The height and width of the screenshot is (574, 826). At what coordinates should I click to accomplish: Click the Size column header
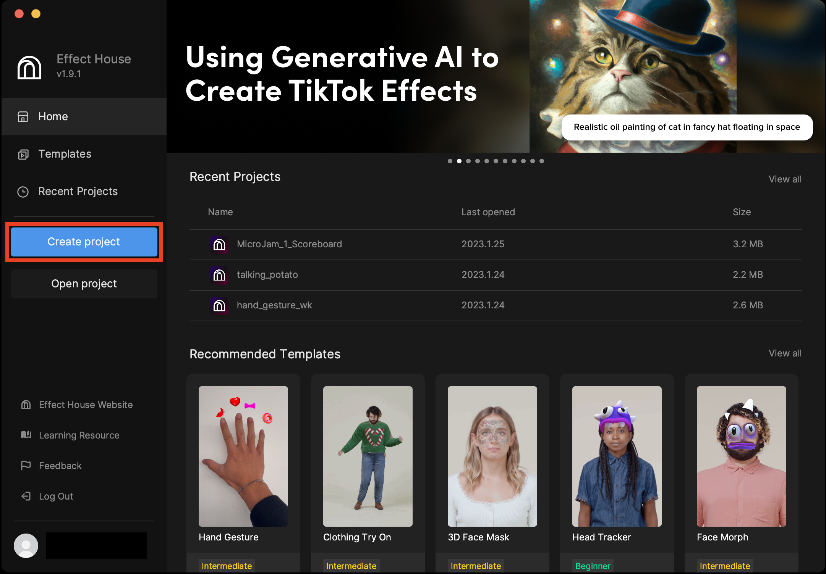point(742,212)
